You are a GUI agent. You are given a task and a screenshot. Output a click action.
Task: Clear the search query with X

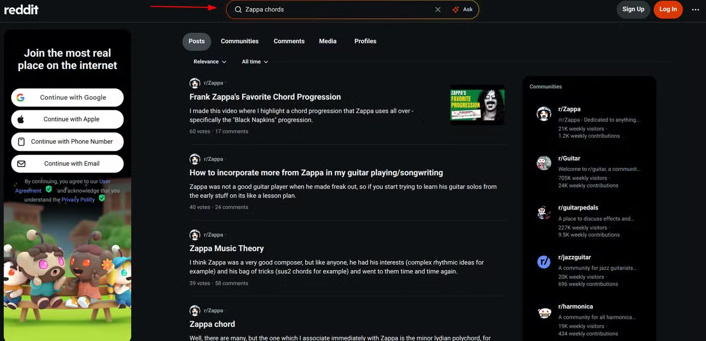click(x=438, y=10)
